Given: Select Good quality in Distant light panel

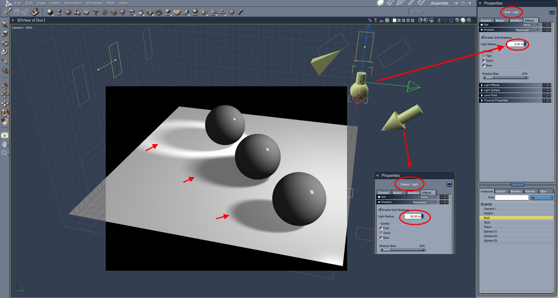Looking at the screenshot, I should (381, 233).
